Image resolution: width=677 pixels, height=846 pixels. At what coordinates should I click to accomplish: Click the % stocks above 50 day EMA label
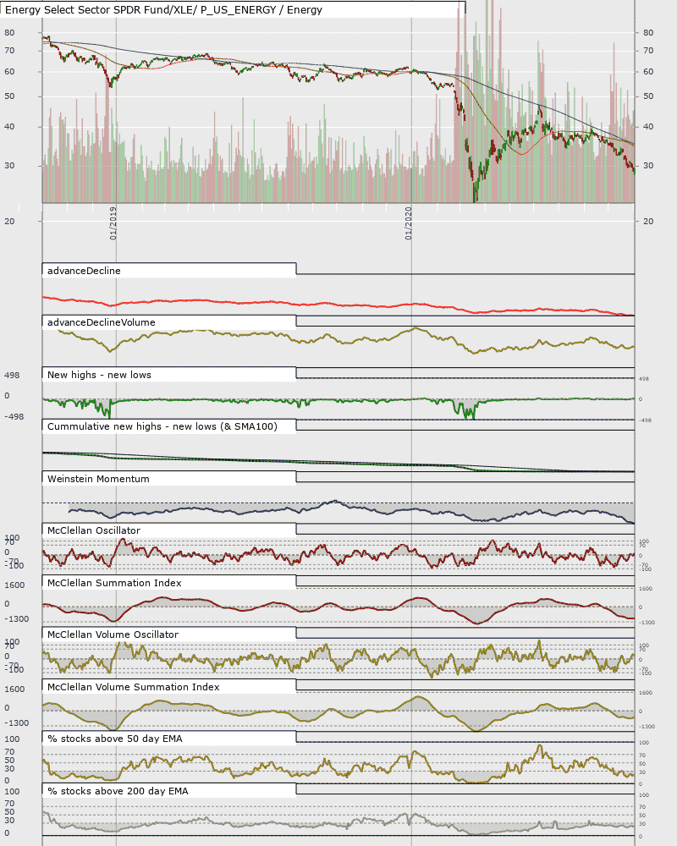[x=115, y=739]
